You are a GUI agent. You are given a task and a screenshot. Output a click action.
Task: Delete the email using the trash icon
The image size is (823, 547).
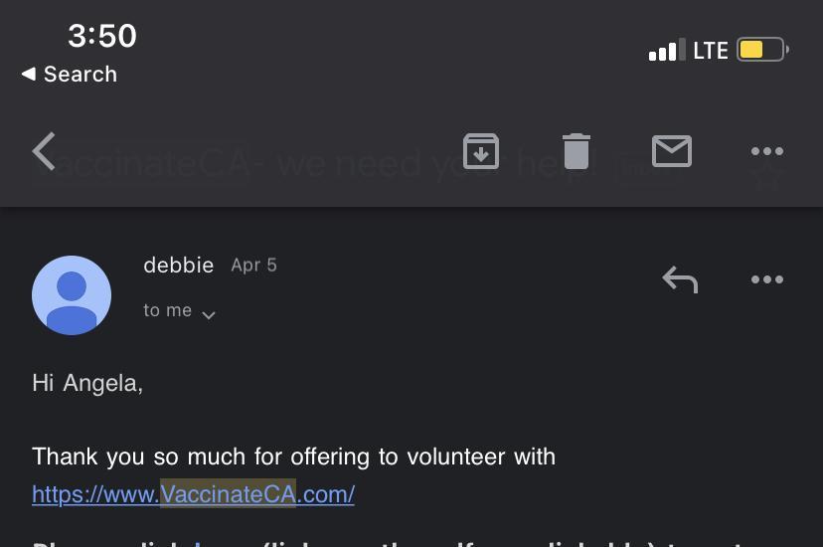tap(576, 151)
